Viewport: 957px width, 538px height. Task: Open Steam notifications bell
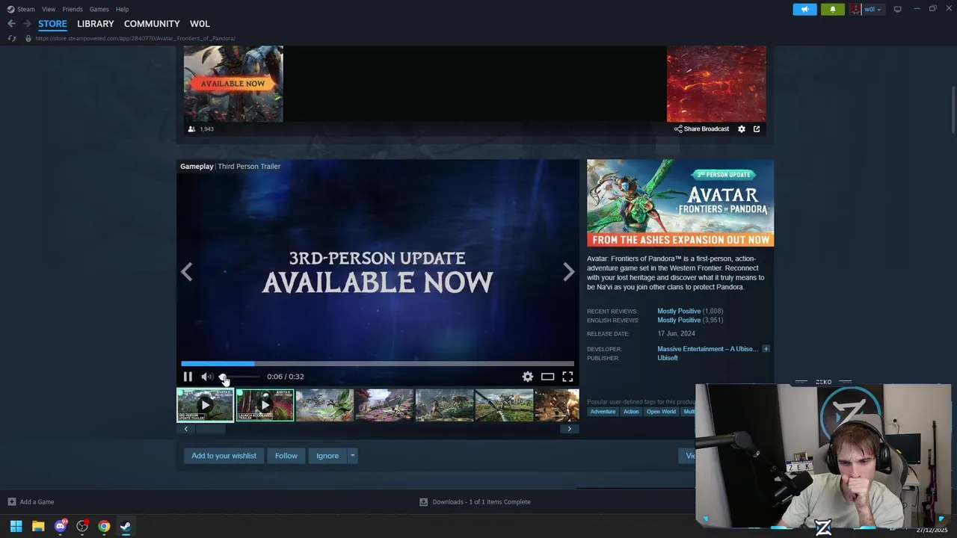[832, 9]
